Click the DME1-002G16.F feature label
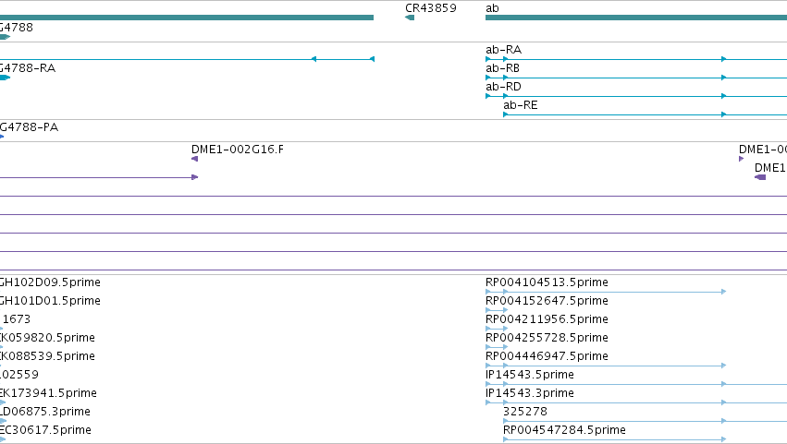Viewport: 787px width, 444px height. click(x=238, y=150)
